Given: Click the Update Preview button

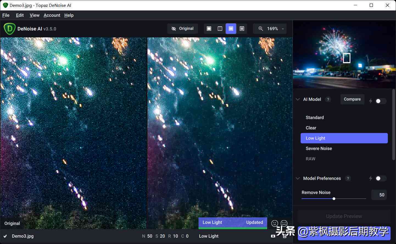Looking at the screenshot, I should point(344,216).
